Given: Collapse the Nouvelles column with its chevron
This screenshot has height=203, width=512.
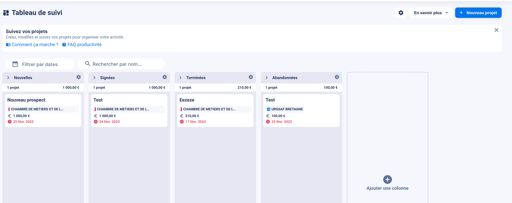Looking at the screenshot, I should 8,78.
